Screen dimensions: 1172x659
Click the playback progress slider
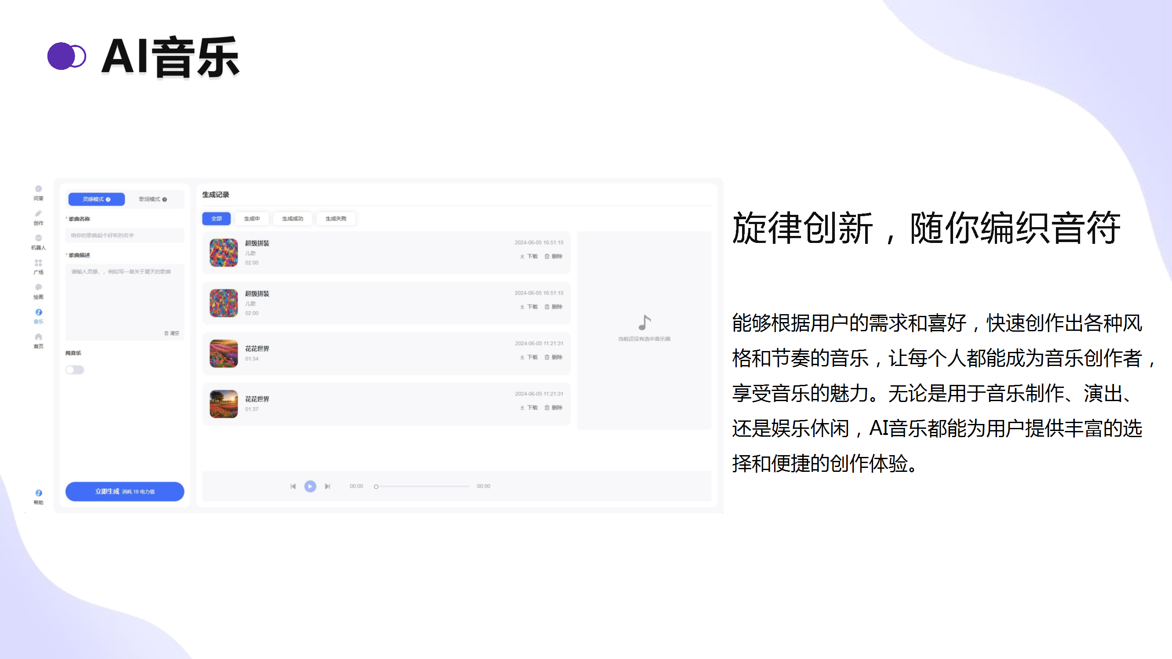(x=423, y=486)
